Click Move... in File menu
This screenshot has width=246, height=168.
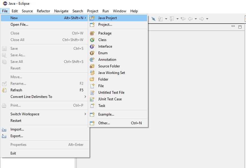click(x=45, y=77)
